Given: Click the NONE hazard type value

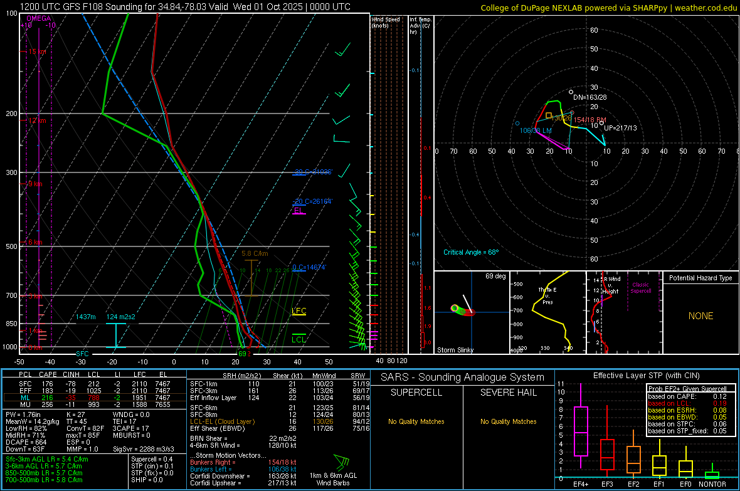Looking at the screenshot, I should click(701, 316).
